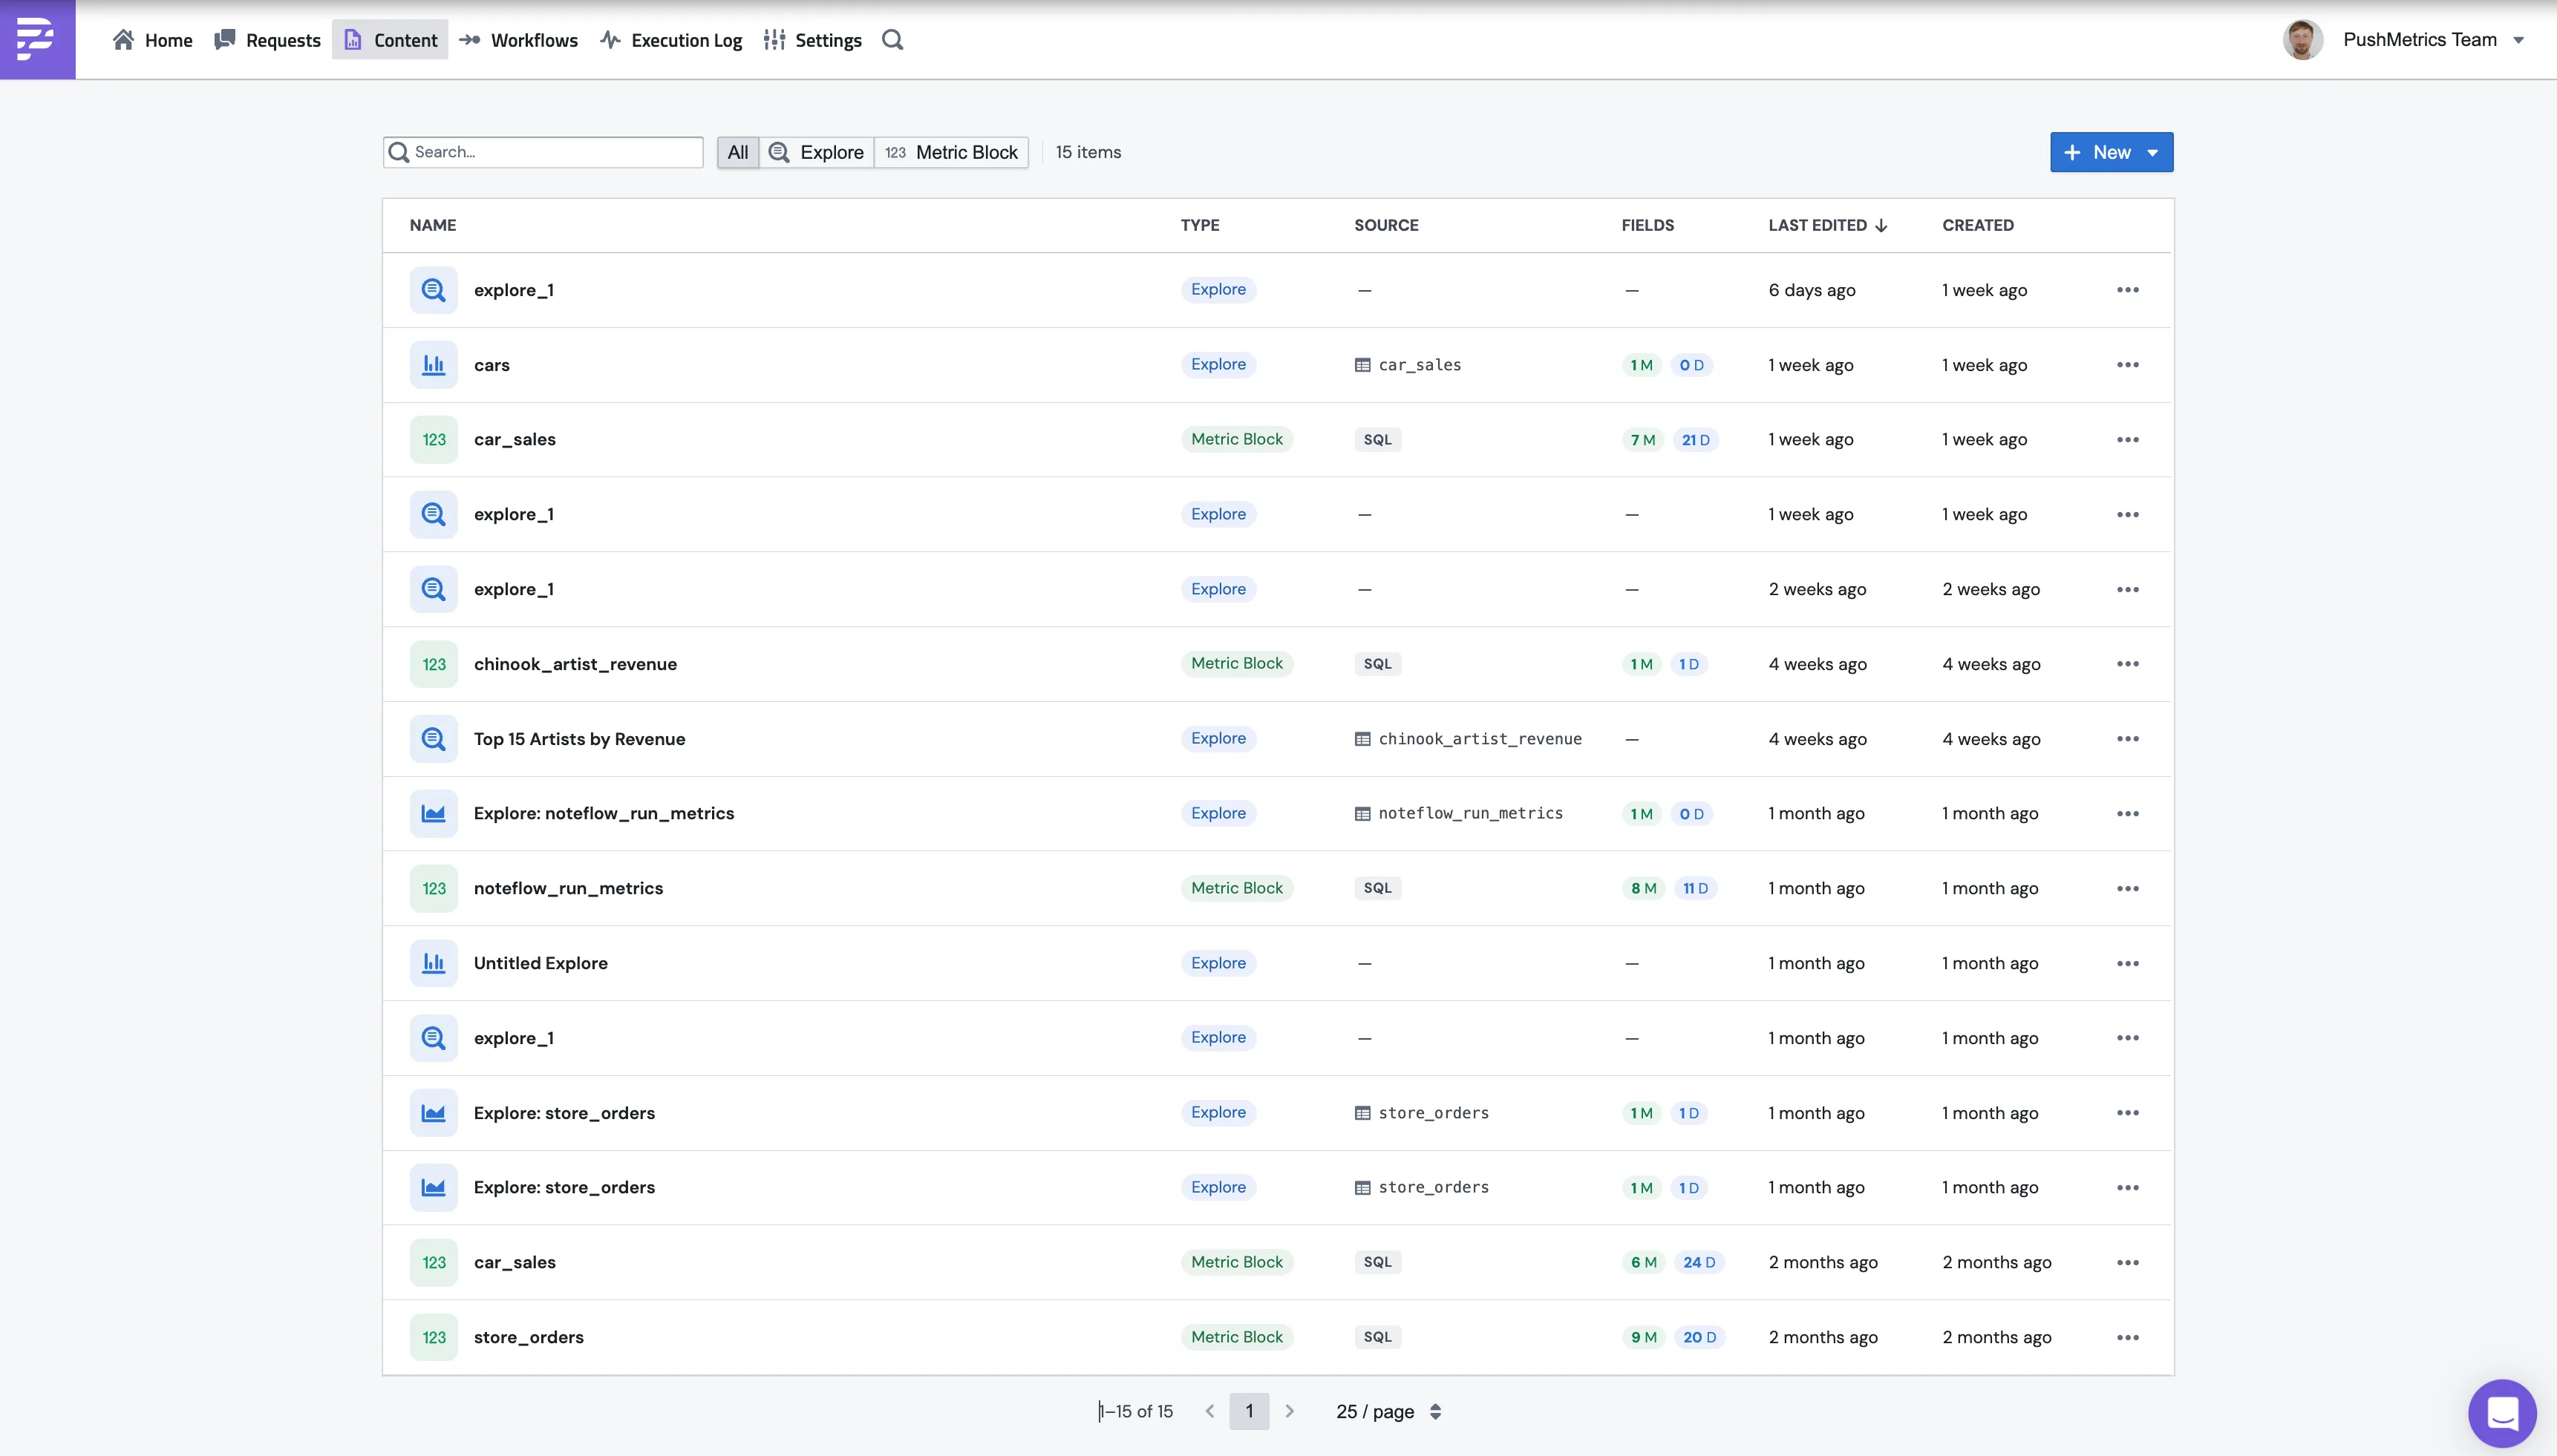This screenshot has height=1456, width=2557.
Task: Click the Explore: noteflow_run_metrics area chart icon
Action: tap(433, 813)
